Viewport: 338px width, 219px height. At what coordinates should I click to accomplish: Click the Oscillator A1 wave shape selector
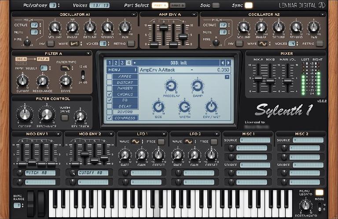tap(74, 43)
